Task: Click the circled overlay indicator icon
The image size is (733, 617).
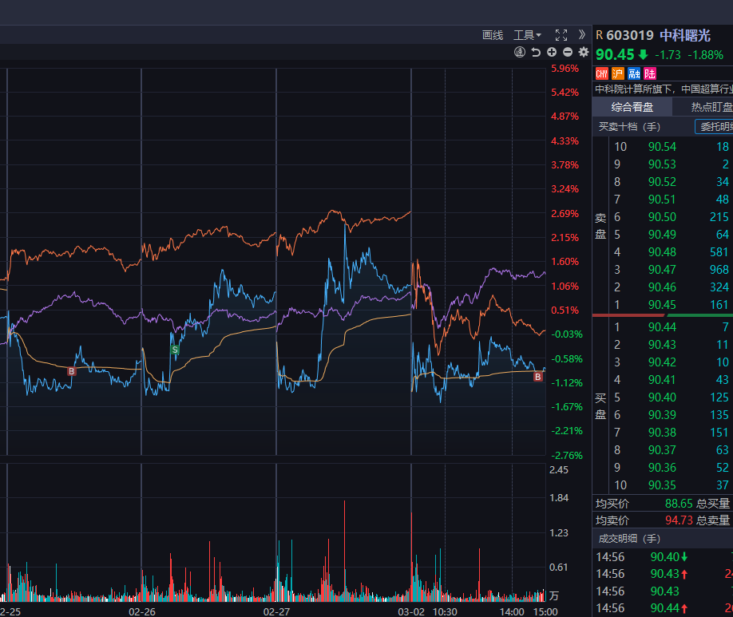Action: [520, 53]
